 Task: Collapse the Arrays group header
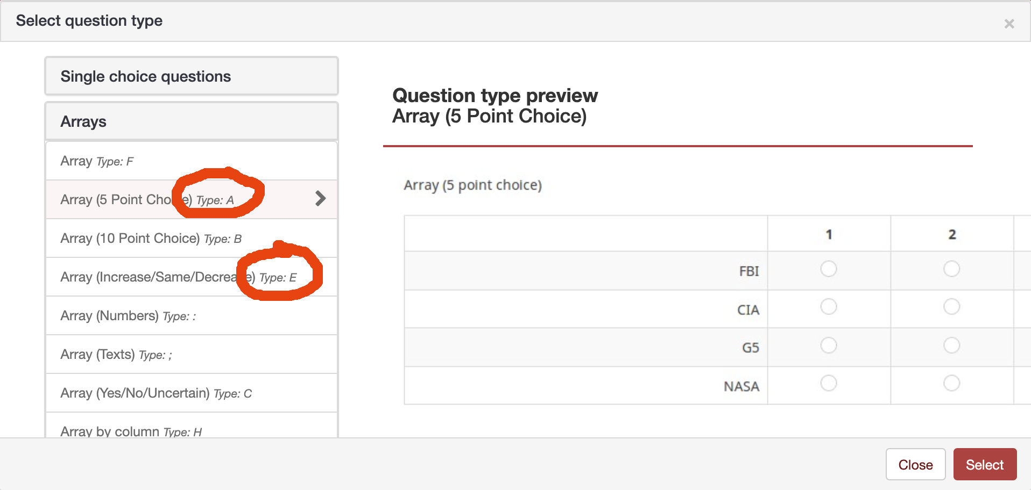(191, 121)
